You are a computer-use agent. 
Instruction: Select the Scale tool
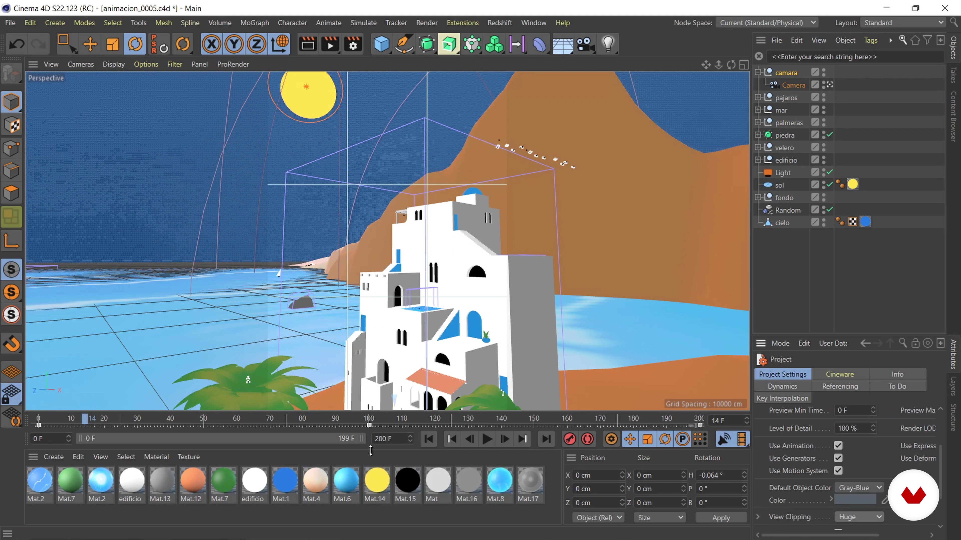(x=112, y=44)
